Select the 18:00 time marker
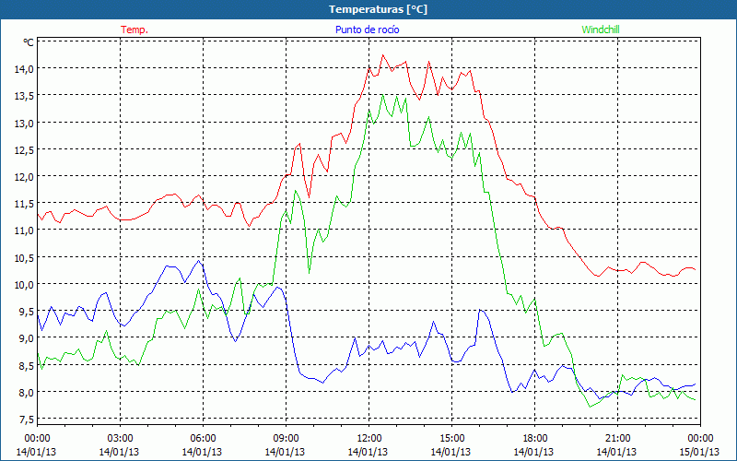The height and width of the screenshot is (461, 737). (x=534, y=438)
